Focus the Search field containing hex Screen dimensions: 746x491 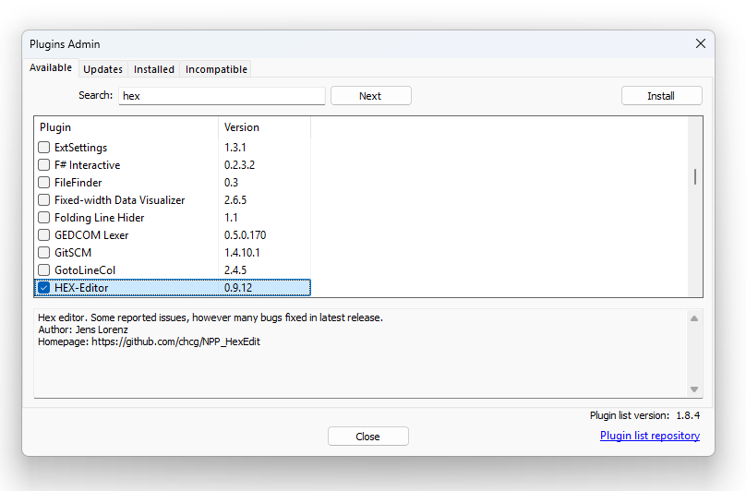click(222, 96)
